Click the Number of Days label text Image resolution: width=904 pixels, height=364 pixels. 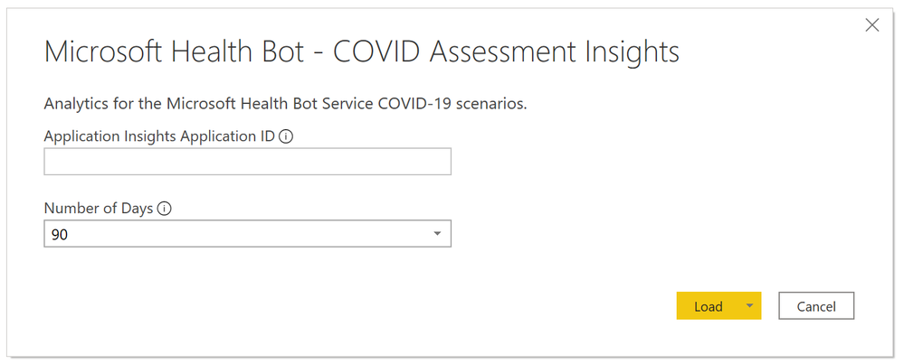tap(99, 209)
